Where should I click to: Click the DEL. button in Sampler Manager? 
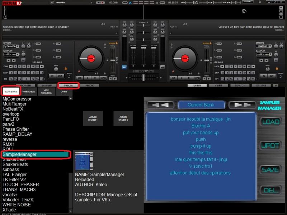(x=270, y=190)
